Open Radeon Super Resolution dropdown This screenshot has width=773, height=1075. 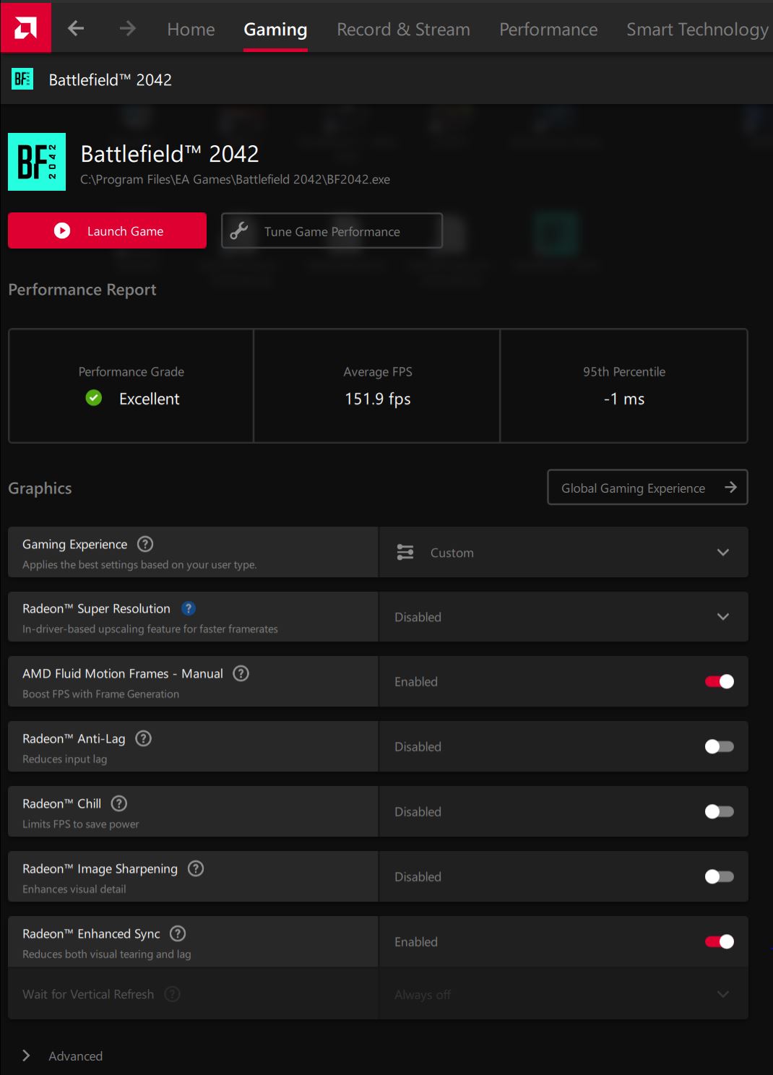(x=563, y=616)
